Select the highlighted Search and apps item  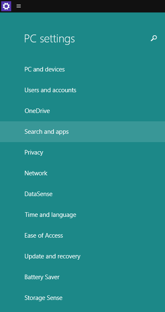(82, 132)
